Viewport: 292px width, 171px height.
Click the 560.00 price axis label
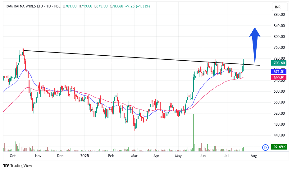[279, 102]
